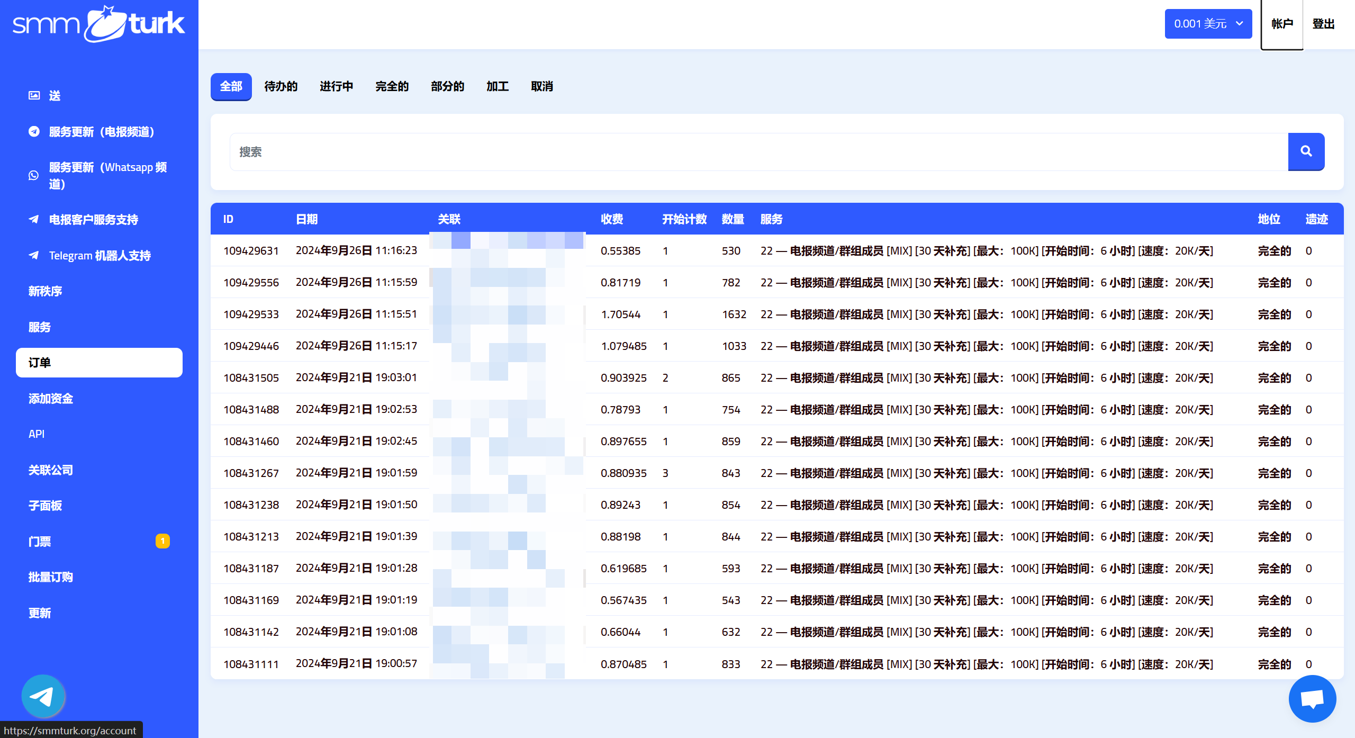The image size is (1355, 738).
Task: Click the paper plane icon beside 电报客户服务支持
Action: click(x=34, y=219)
